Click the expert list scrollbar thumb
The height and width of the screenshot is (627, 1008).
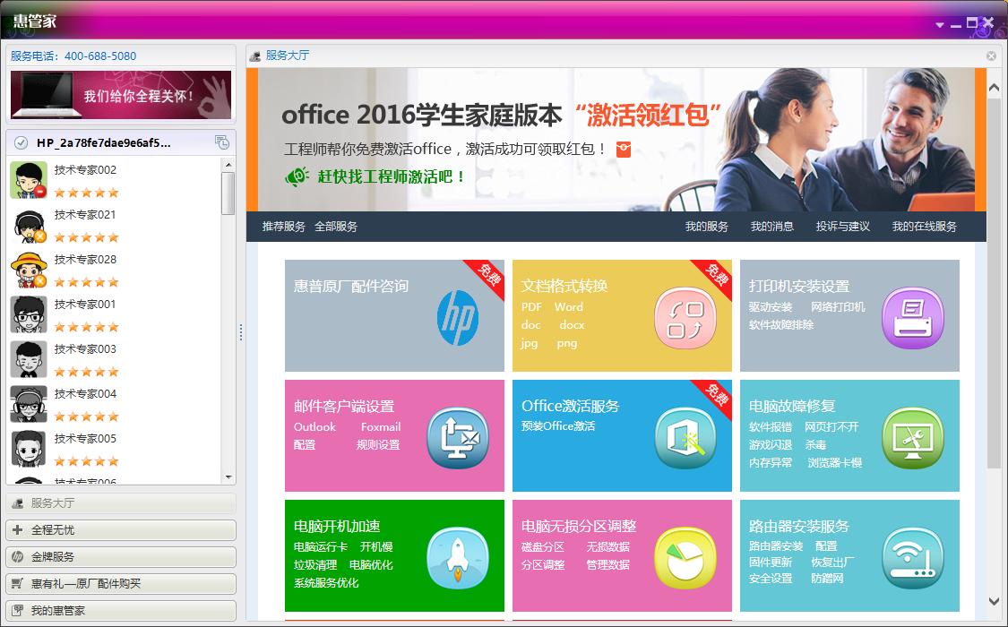click(x=228, y=193)
